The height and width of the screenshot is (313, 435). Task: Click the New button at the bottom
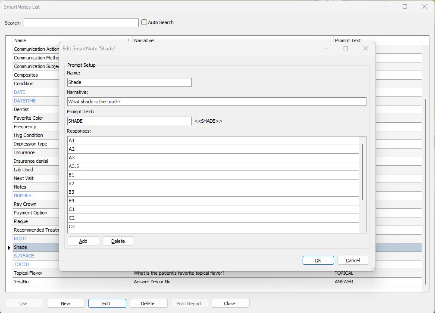(66, 304)
